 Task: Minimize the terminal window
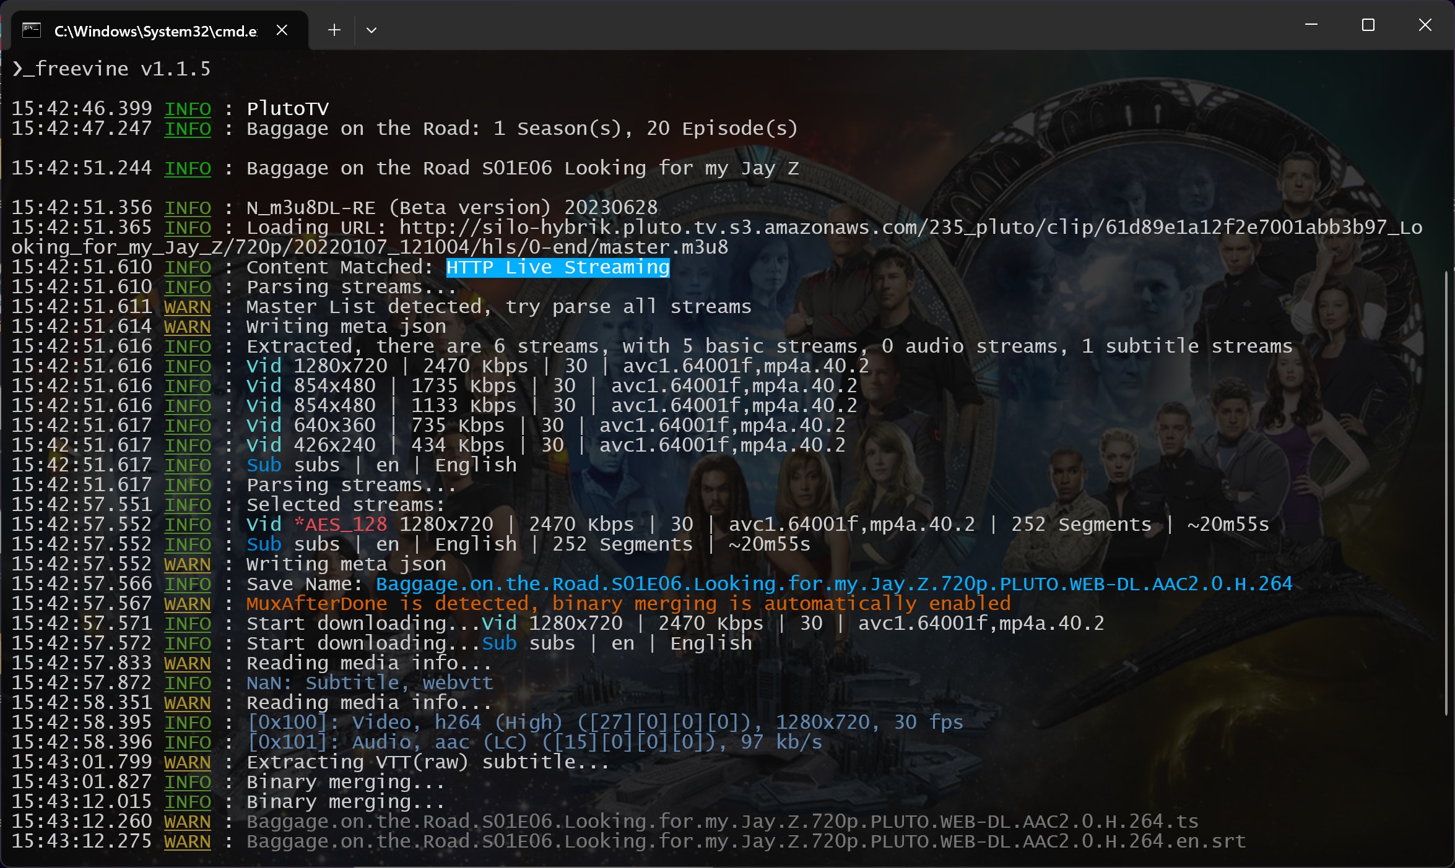click(1311, 25)
